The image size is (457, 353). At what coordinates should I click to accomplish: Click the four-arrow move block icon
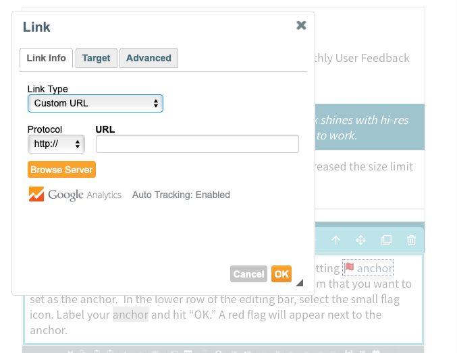361,240
